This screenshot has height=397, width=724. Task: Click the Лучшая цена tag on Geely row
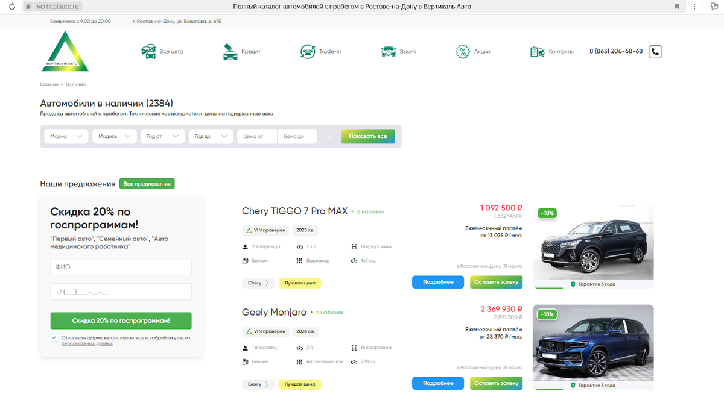300,384
